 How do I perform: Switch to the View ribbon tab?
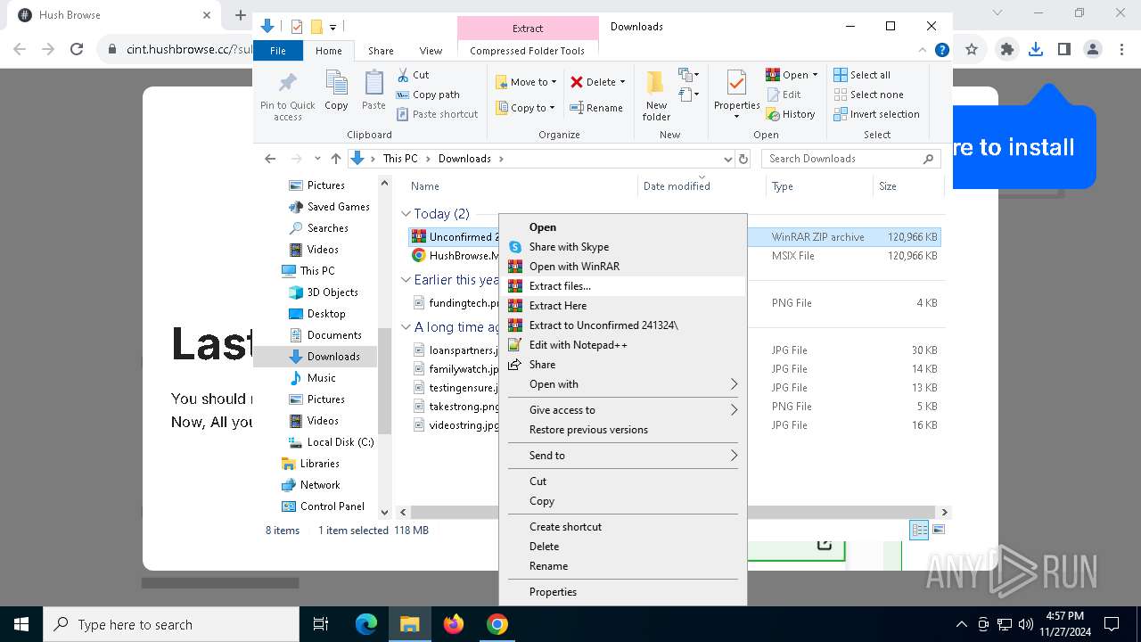(431, 51)
